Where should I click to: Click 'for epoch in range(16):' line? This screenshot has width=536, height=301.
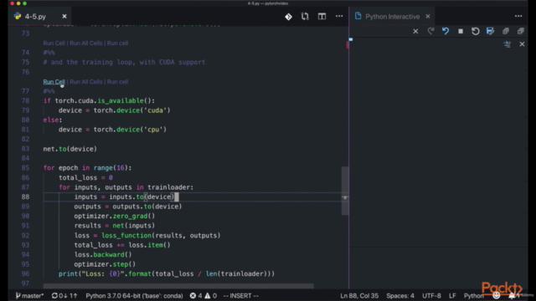87,168
